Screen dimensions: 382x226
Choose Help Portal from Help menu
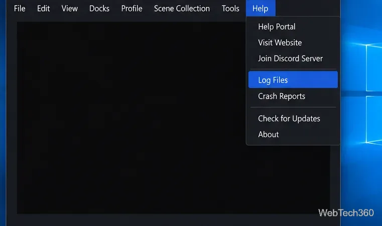[293, 27]
